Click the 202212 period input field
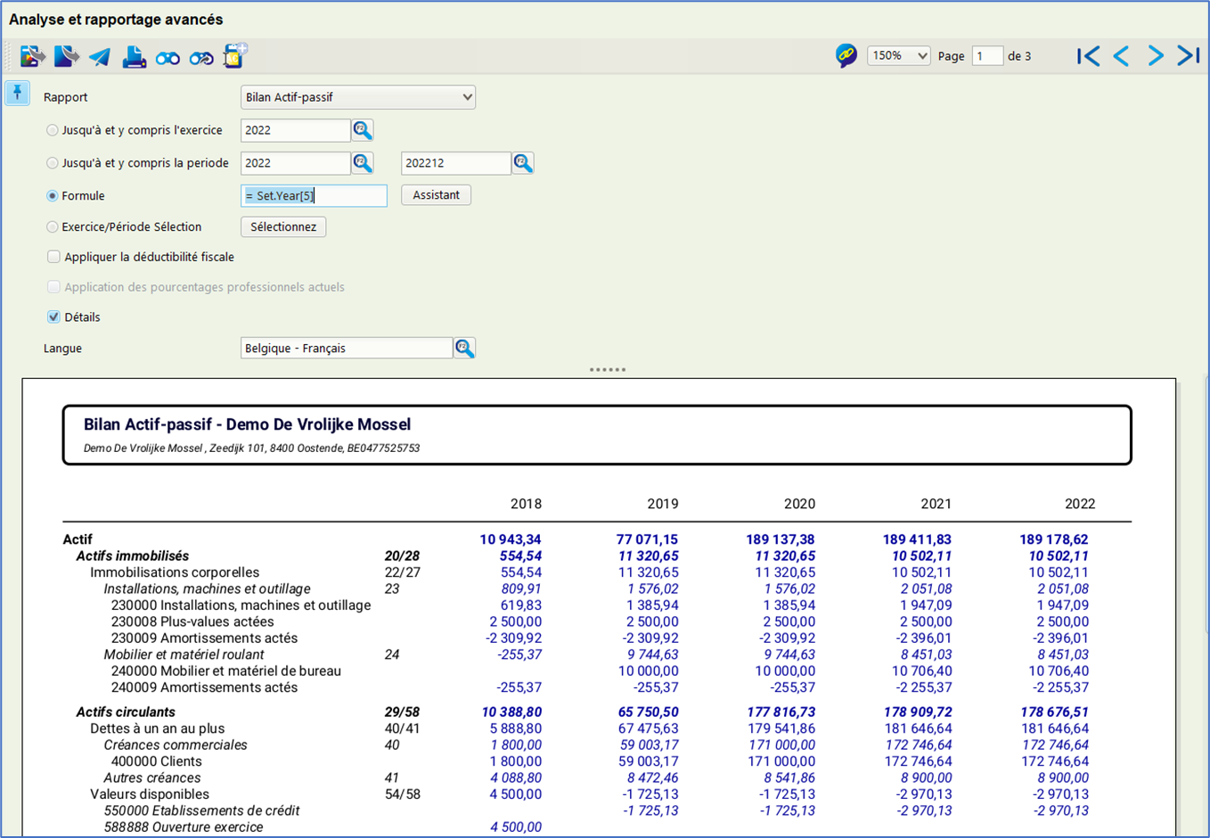Image resolution: width=1210 pixels, height=838 pixels. coord(456,163)
